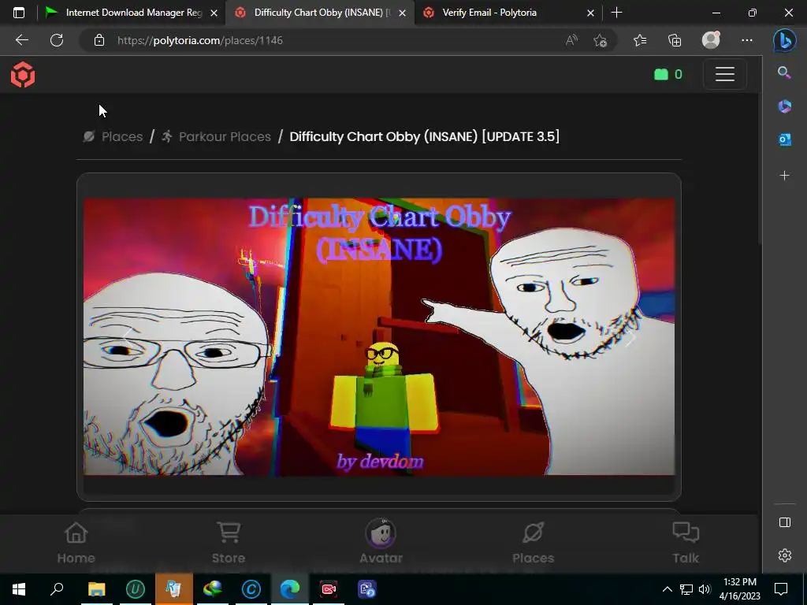
Task: Show hidden system tray icons
Action: (x=667, y=589)
